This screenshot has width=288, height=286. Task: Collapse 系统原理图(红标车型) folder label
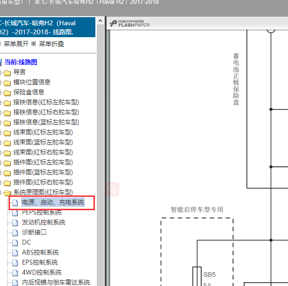[x=43, y=192]
